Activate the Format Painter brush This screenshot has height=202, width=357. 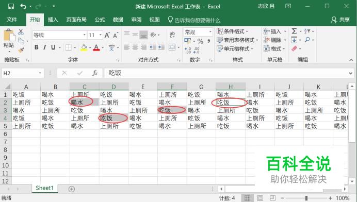(21, 50)
